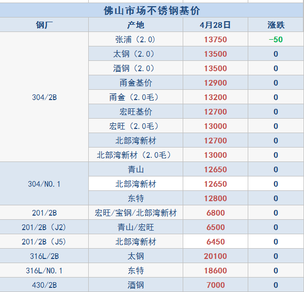The image size is (304, 292).
Task: Select the 钢厂 column header
Action: [x=44, y=25]
